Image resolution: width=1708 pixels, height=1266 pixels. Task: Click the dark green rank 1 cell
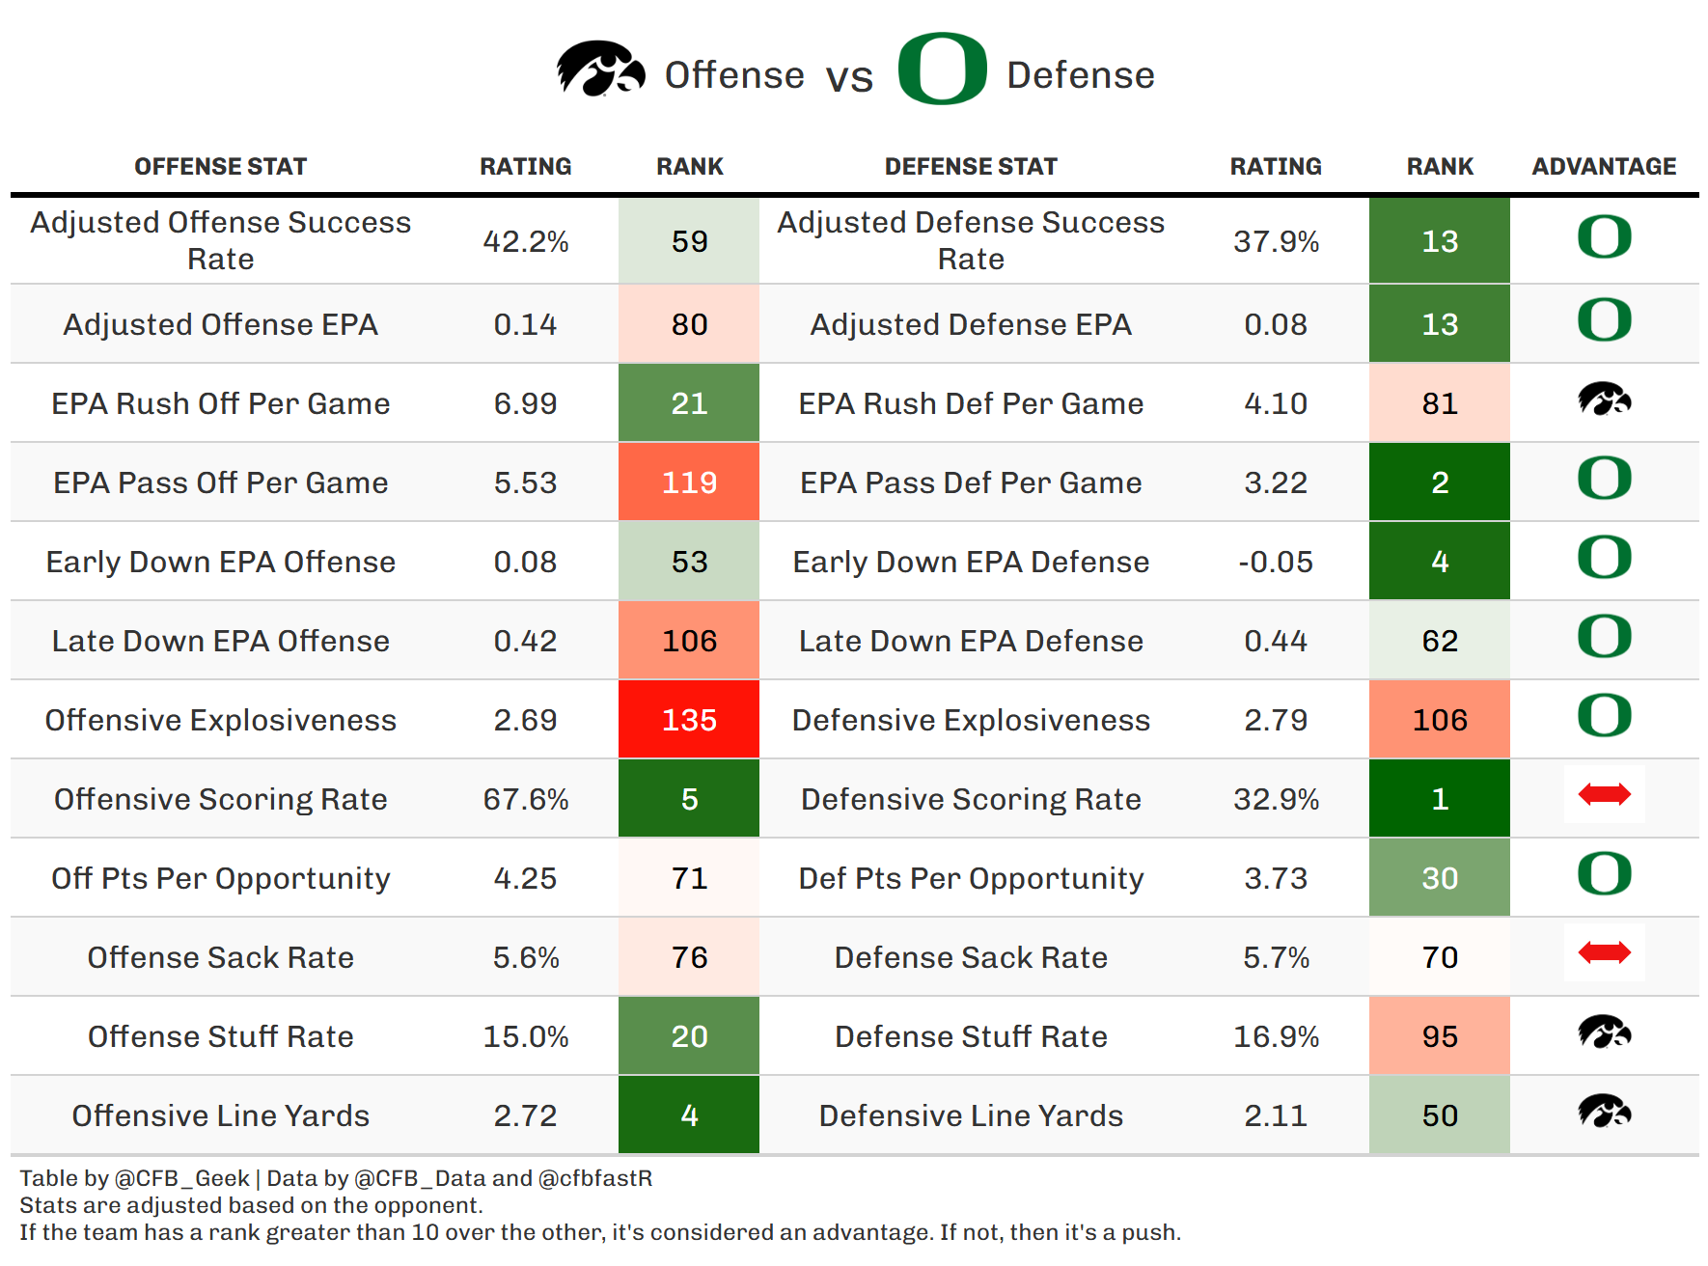1439,799
